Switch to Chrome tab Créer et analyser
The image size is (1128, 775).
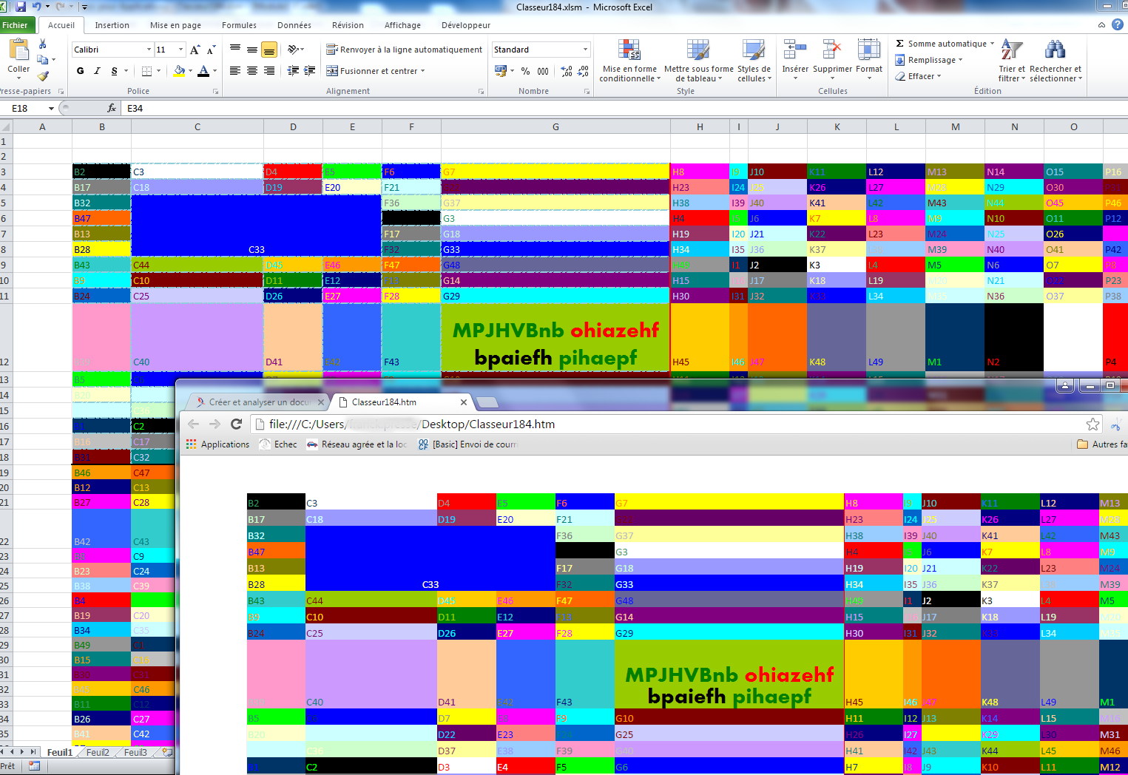tap(259, 402)
